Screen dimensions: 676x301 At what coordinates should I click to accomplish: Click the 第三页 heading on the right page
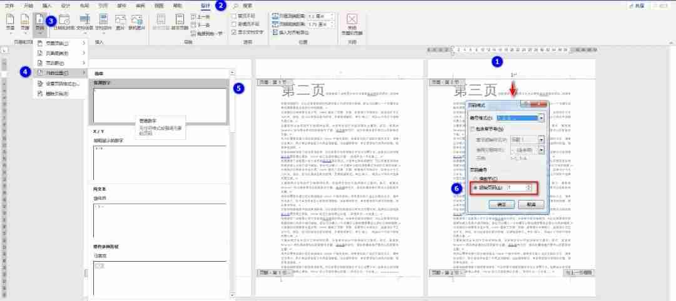tap(476, 91)
